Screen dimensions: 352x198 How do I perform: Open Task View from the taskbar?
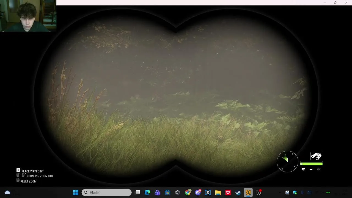click(138, 193)
